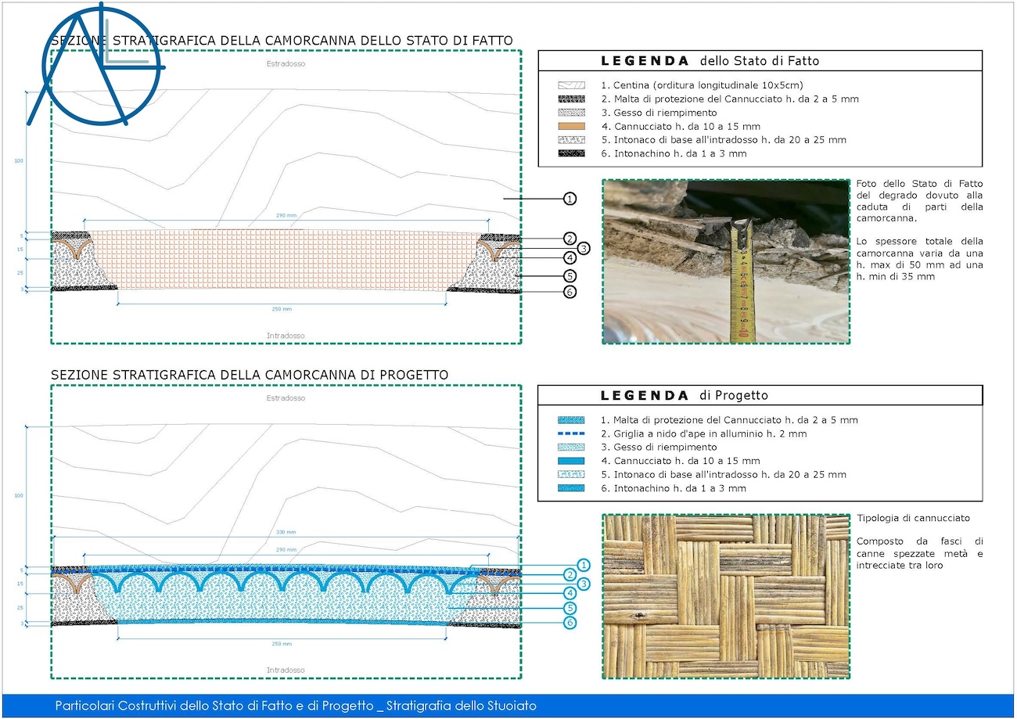Click the 'Composto da fasci di canne spezzate' paragraph
The height and width of the screenshot is (719, 1017).
tap(920, 552)
